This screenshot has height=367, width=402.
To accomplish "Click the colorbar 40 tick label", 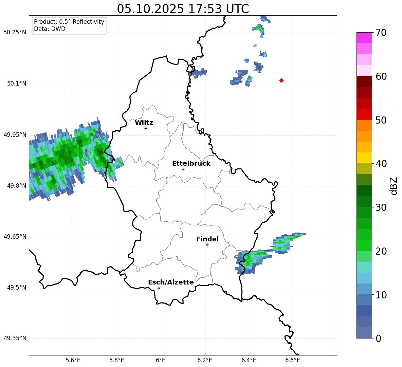I will [x=381, y=164].
